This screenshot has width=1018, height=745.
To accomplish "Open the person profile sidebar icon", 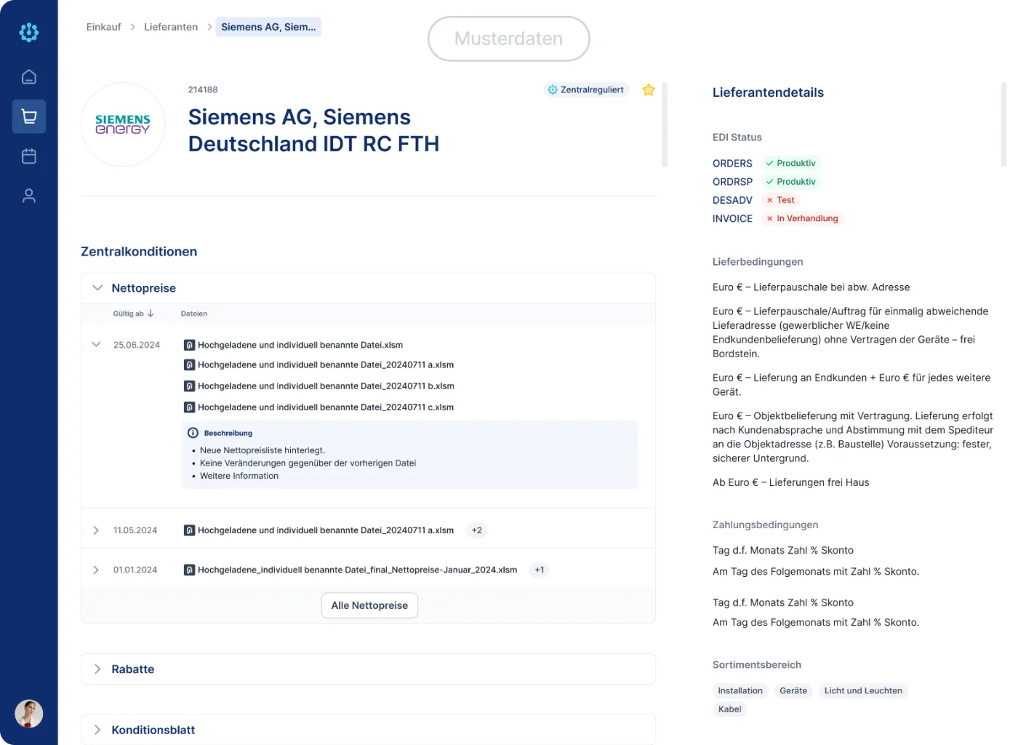I will [x=29, y=196].
